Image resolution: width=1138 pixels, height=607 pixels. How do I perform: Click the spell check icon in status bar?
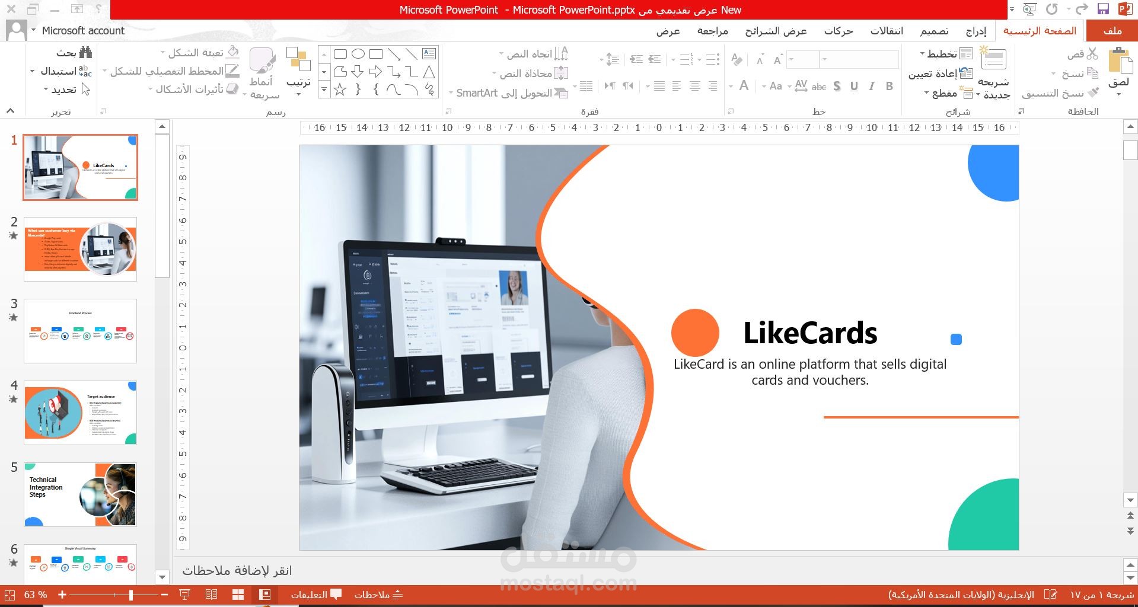point(1050,595)
